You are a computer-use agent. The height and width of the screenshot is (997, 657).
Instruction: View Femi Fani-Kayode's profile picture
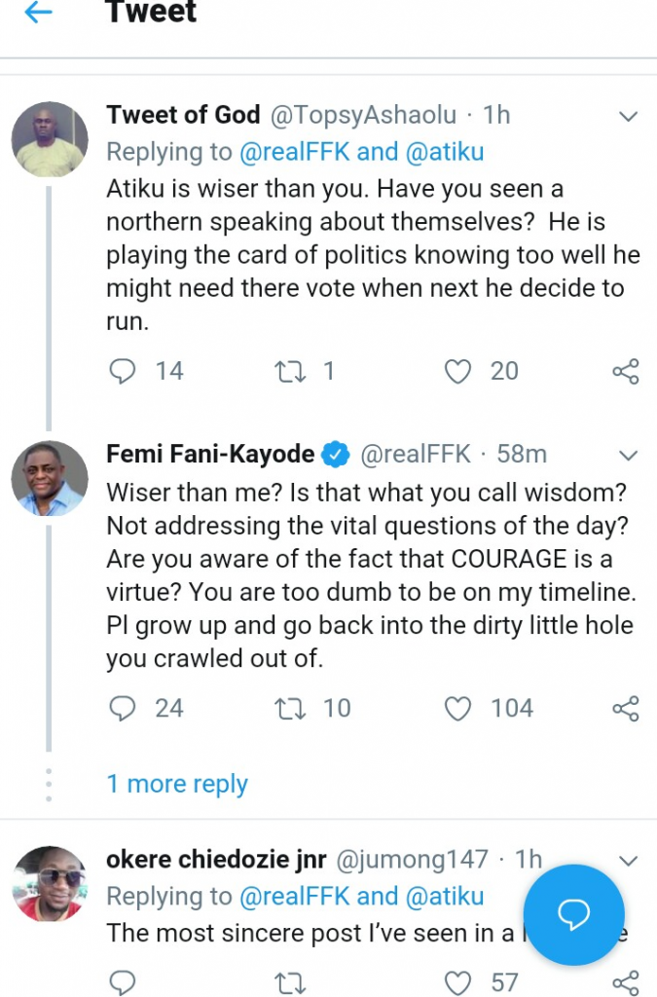(x=50, y=478)
